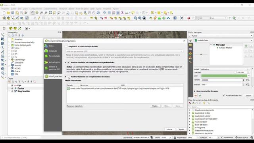Screen dimensions: 254x143
Task: Click the Processing hammer-and-wrench icon
Action: [19, 28]
